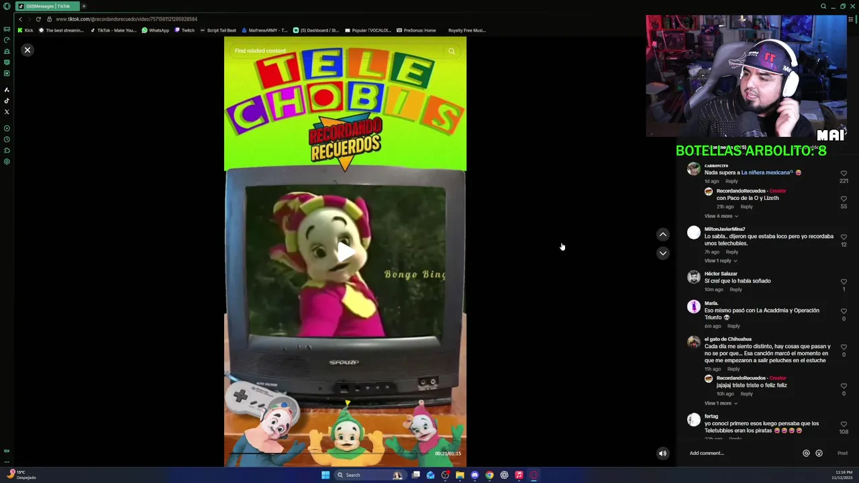
Task: Type in the Find related content field
Action: coord(336,51)
